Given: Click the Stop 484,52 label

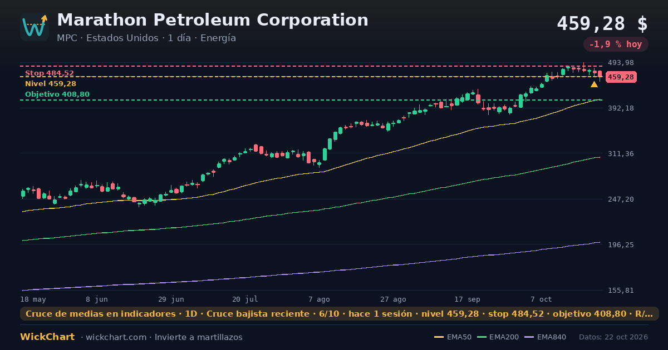Looking at the screenshot, I should pyautogui.click(x=50, y=73).
